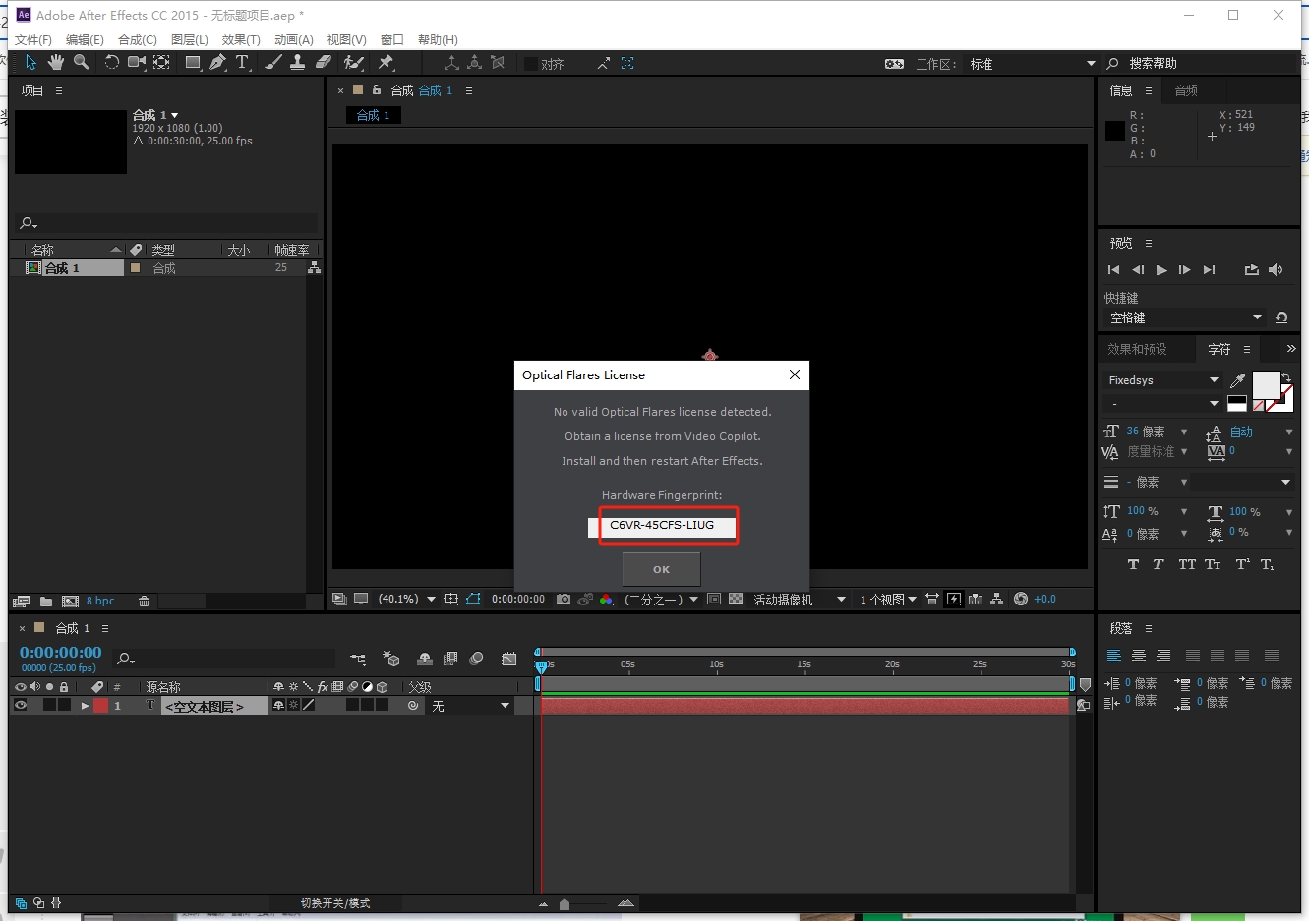Screen dimensions: 1309x921
Task: Toggle the transparency grid button in viewer
Action: [x=735, y=599]
